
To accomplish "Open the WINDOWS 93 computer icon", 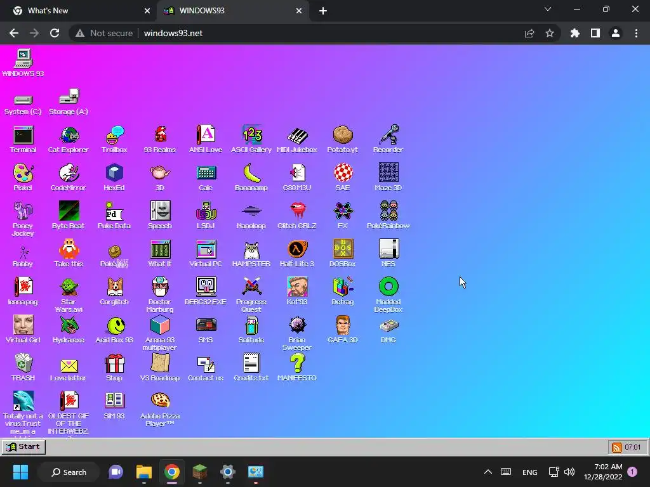I will [23, 63].
